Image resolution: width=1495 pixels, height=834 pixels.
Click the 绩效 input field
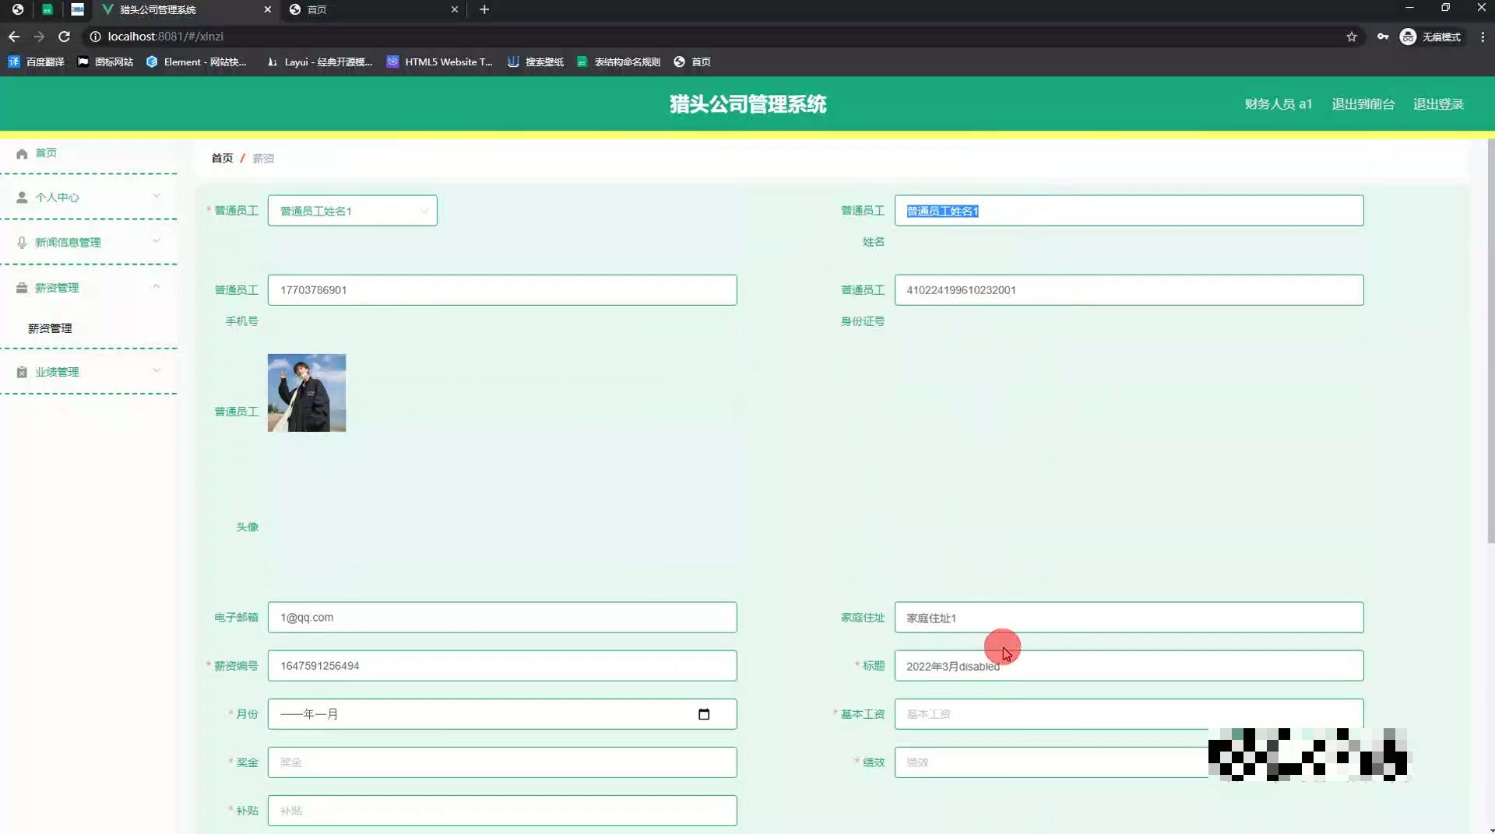point(1129,762)
